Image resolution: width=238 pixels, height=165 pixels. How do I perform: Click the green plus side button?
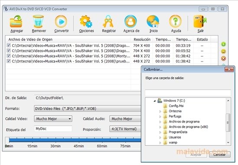click(223, 44)
